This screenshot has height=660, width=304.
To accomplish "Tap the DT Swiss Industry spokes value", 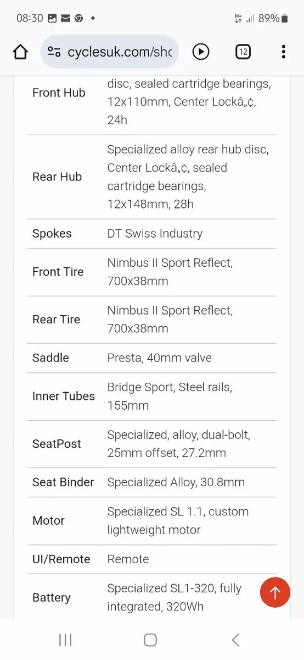I will point(155,233).
